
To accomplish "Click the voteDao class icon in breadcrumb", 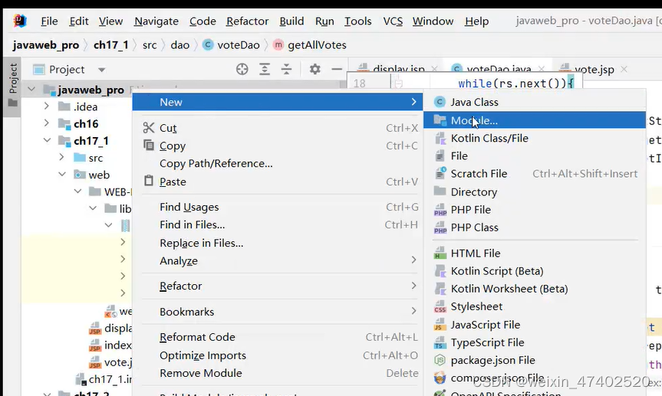I will [208, 44].
